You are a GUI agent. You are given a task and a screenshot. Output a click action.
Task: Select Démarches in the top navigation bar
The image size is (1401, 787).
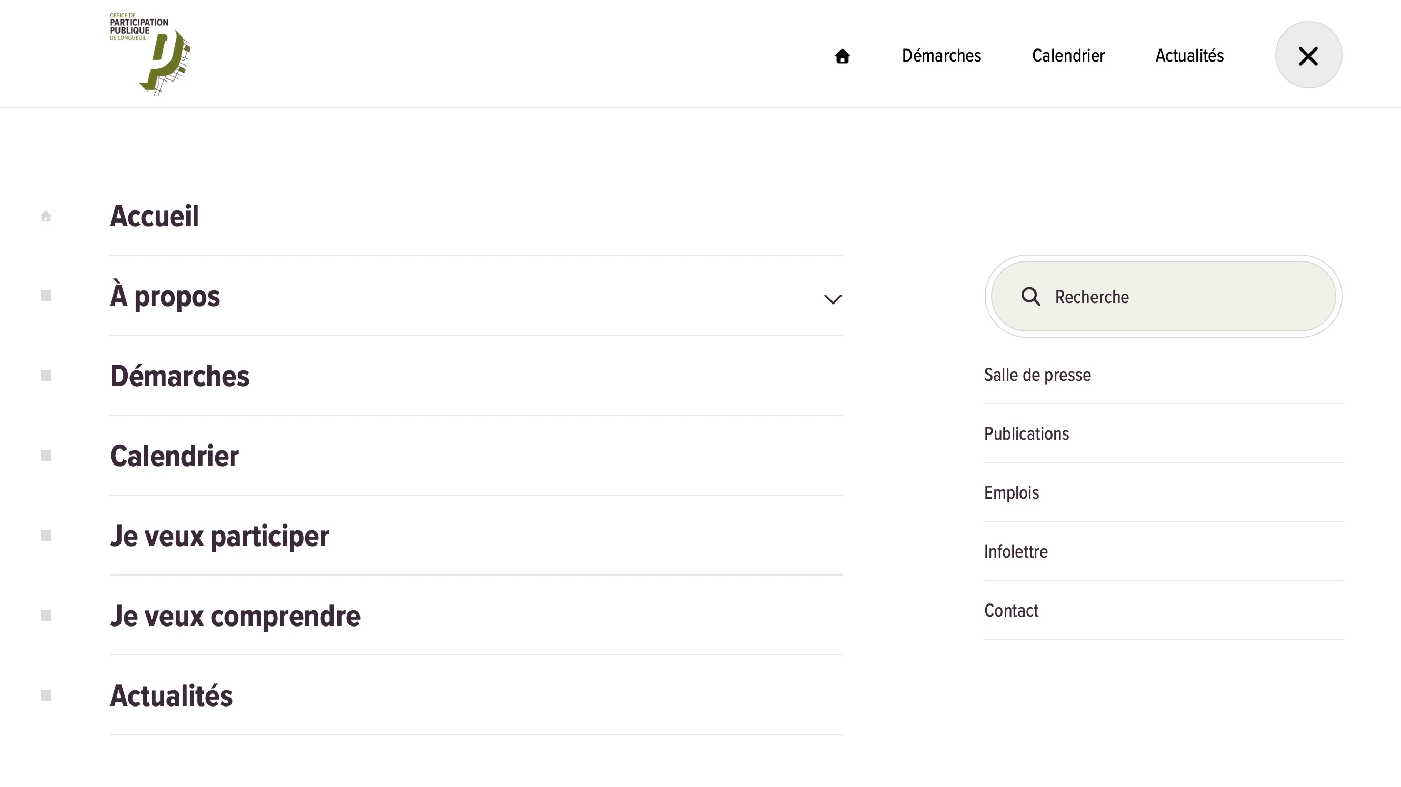tap(941, 55)
